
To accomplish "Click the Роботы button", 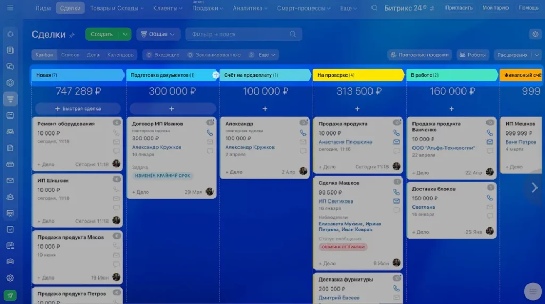I will pyautogui.click(x=473, y=55).
